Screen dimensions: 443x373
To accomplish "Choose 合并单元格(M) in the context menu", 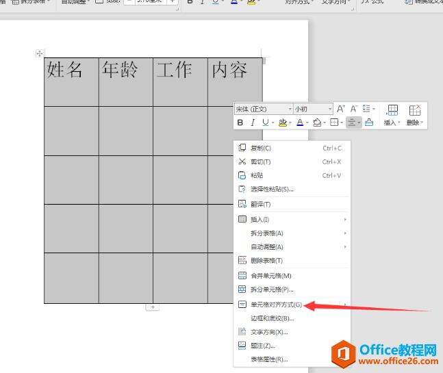I will click(x=270, y=275).
